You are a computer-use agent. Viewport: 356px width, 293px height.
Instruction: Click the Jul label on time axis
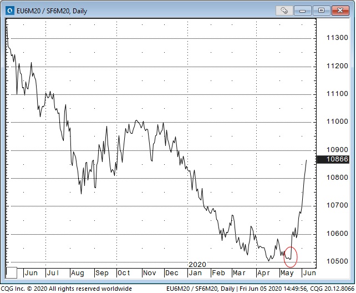click(x=53, y=273)
